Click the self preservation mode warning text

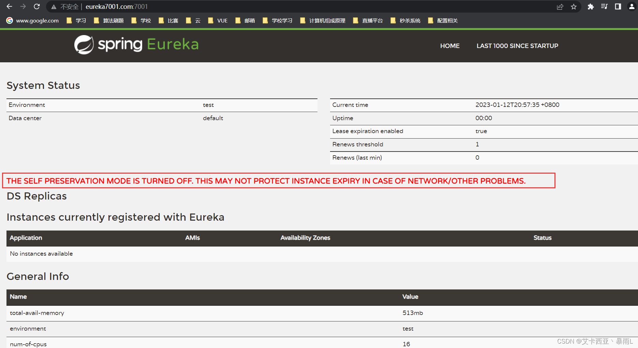(x=266, y=181)
